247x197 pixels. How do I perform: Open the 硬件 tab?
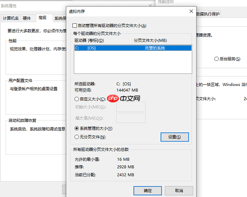coord(27,18)
